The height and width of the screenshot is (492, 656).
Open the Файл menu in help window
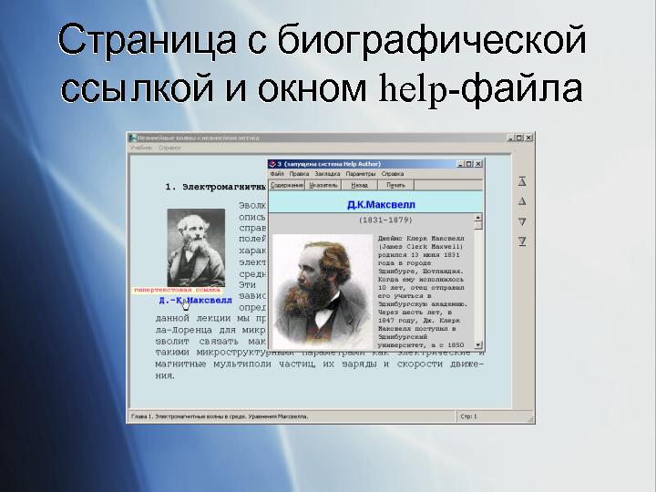(277, 174)
